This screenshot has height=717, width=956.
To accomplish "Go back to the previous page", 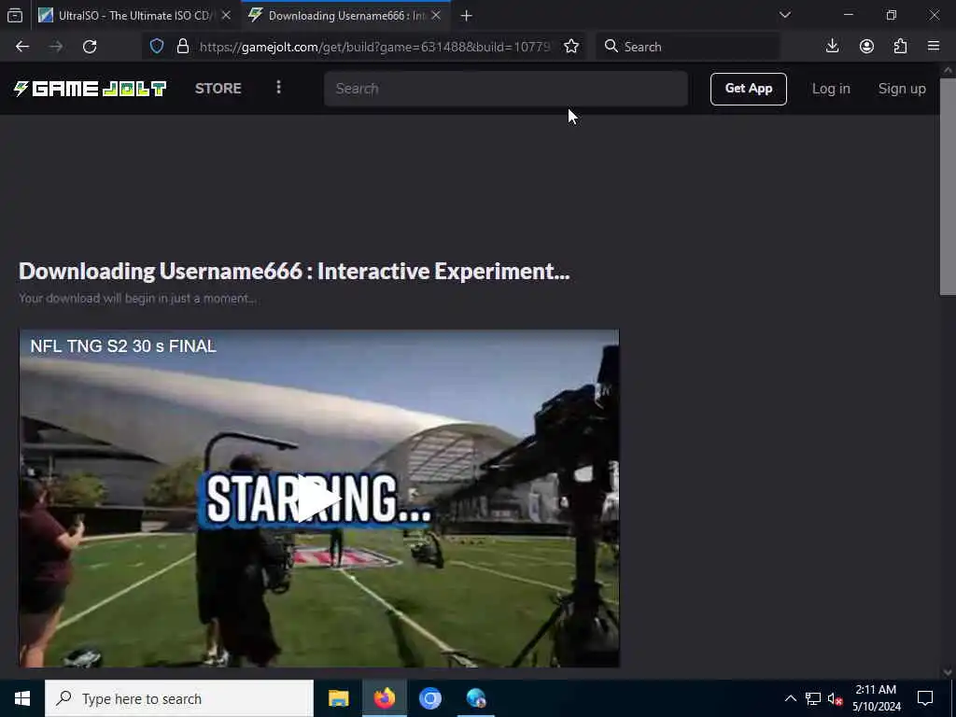I will click(22, 47).
